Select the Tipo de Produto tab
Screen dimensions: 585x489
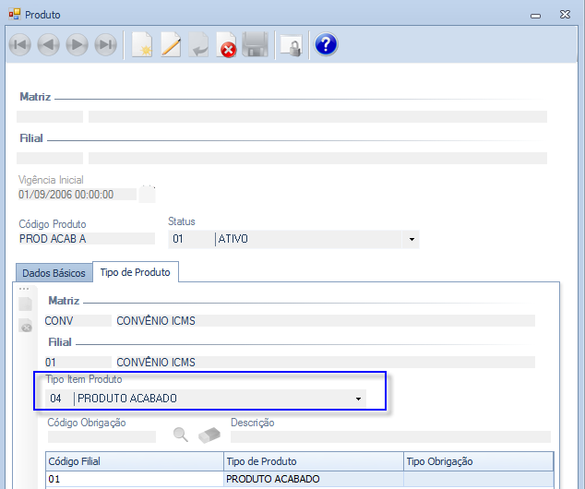[x=135, y=272]
